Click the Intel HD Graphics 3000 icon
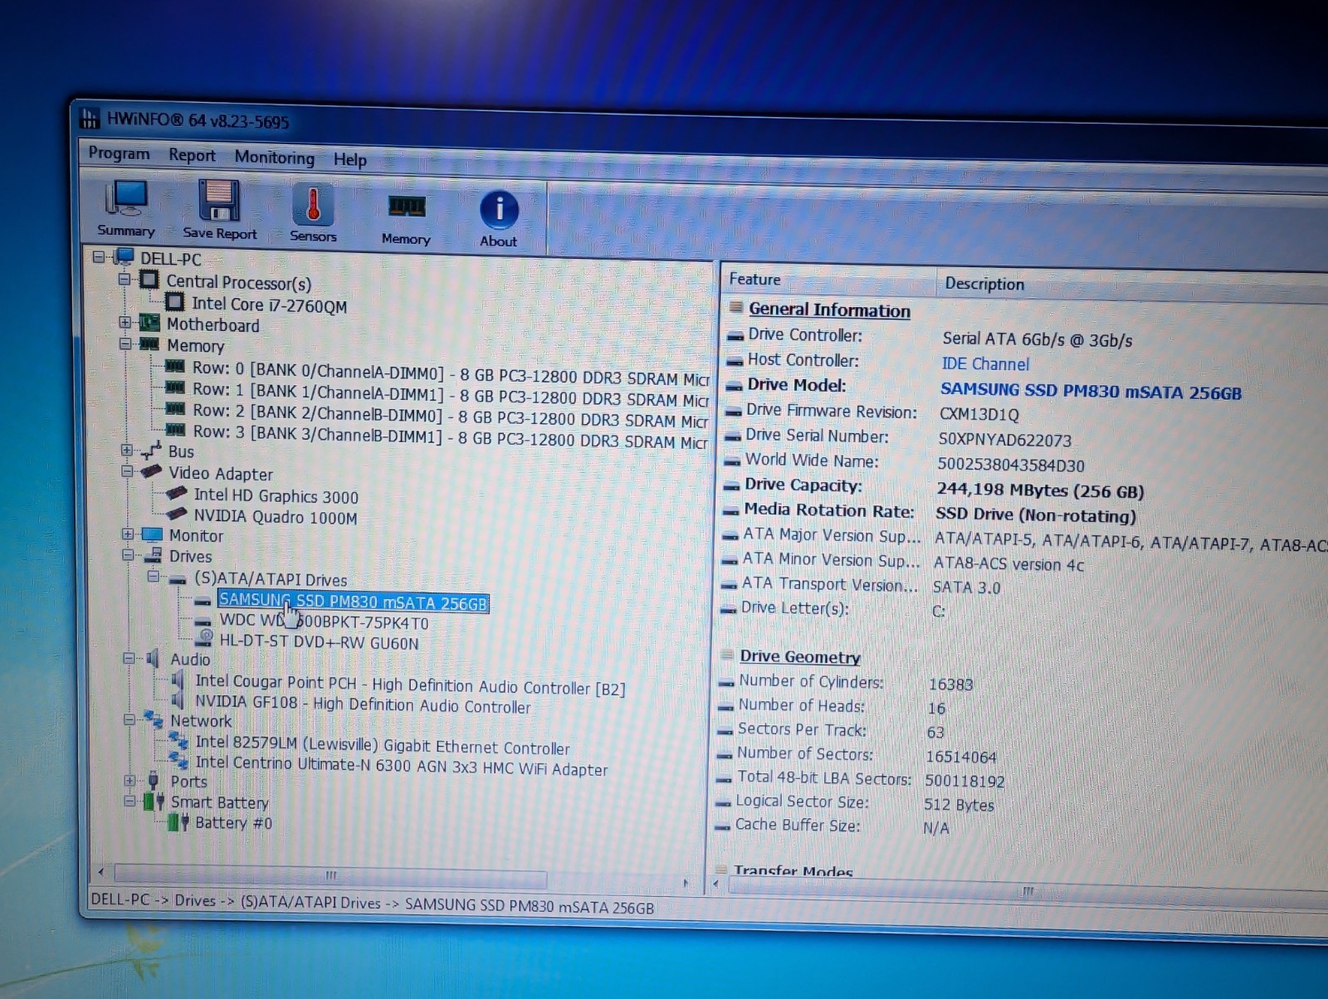This screenshot has height=999, width=1328. (177, 493)
